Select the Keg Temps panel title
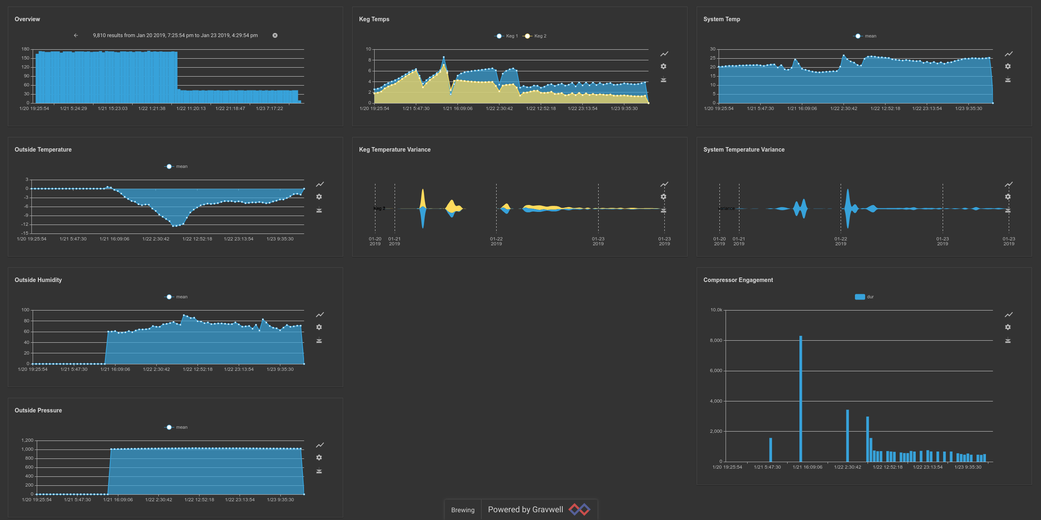The image size is (1041, 520). pyautogui.click(x=374, y=19)
